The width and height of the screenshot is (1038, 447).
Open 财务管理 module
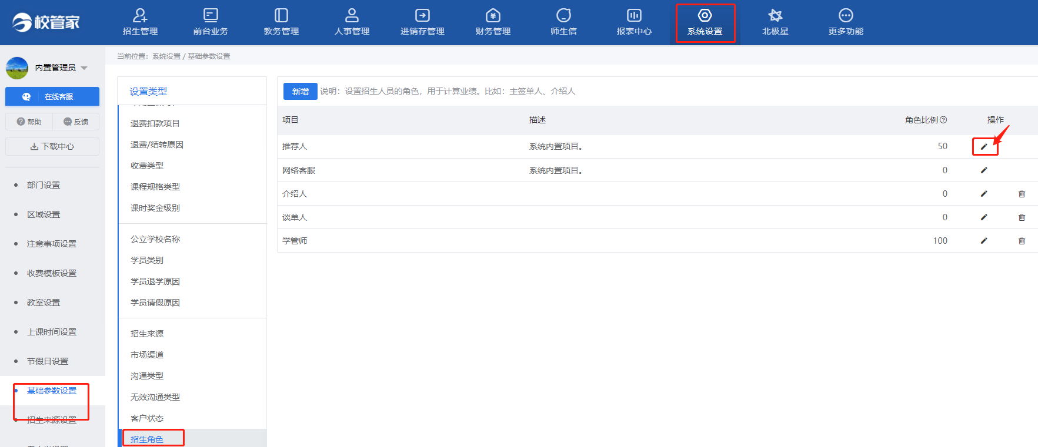point(493,22)
